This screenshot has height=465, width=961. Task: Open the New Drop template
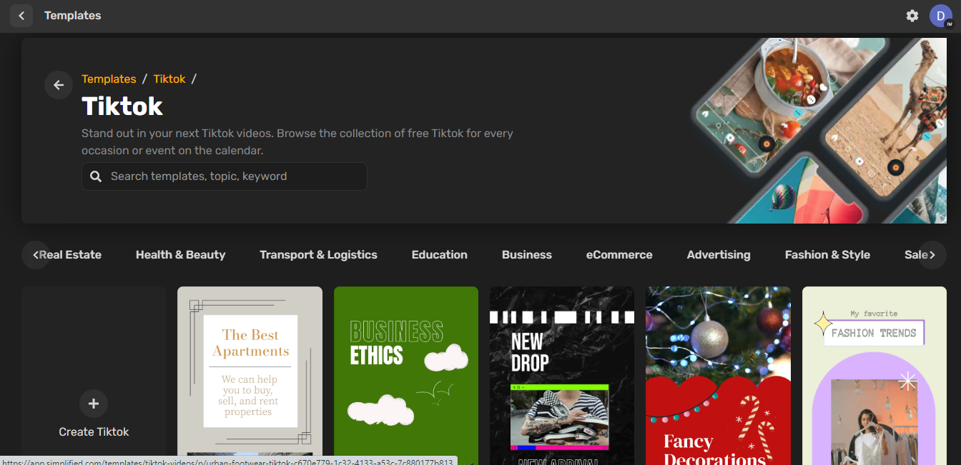[562, 376]
